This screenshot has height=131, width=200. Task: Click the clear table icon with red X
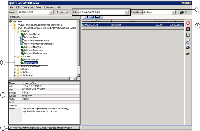tap(188, 29)
